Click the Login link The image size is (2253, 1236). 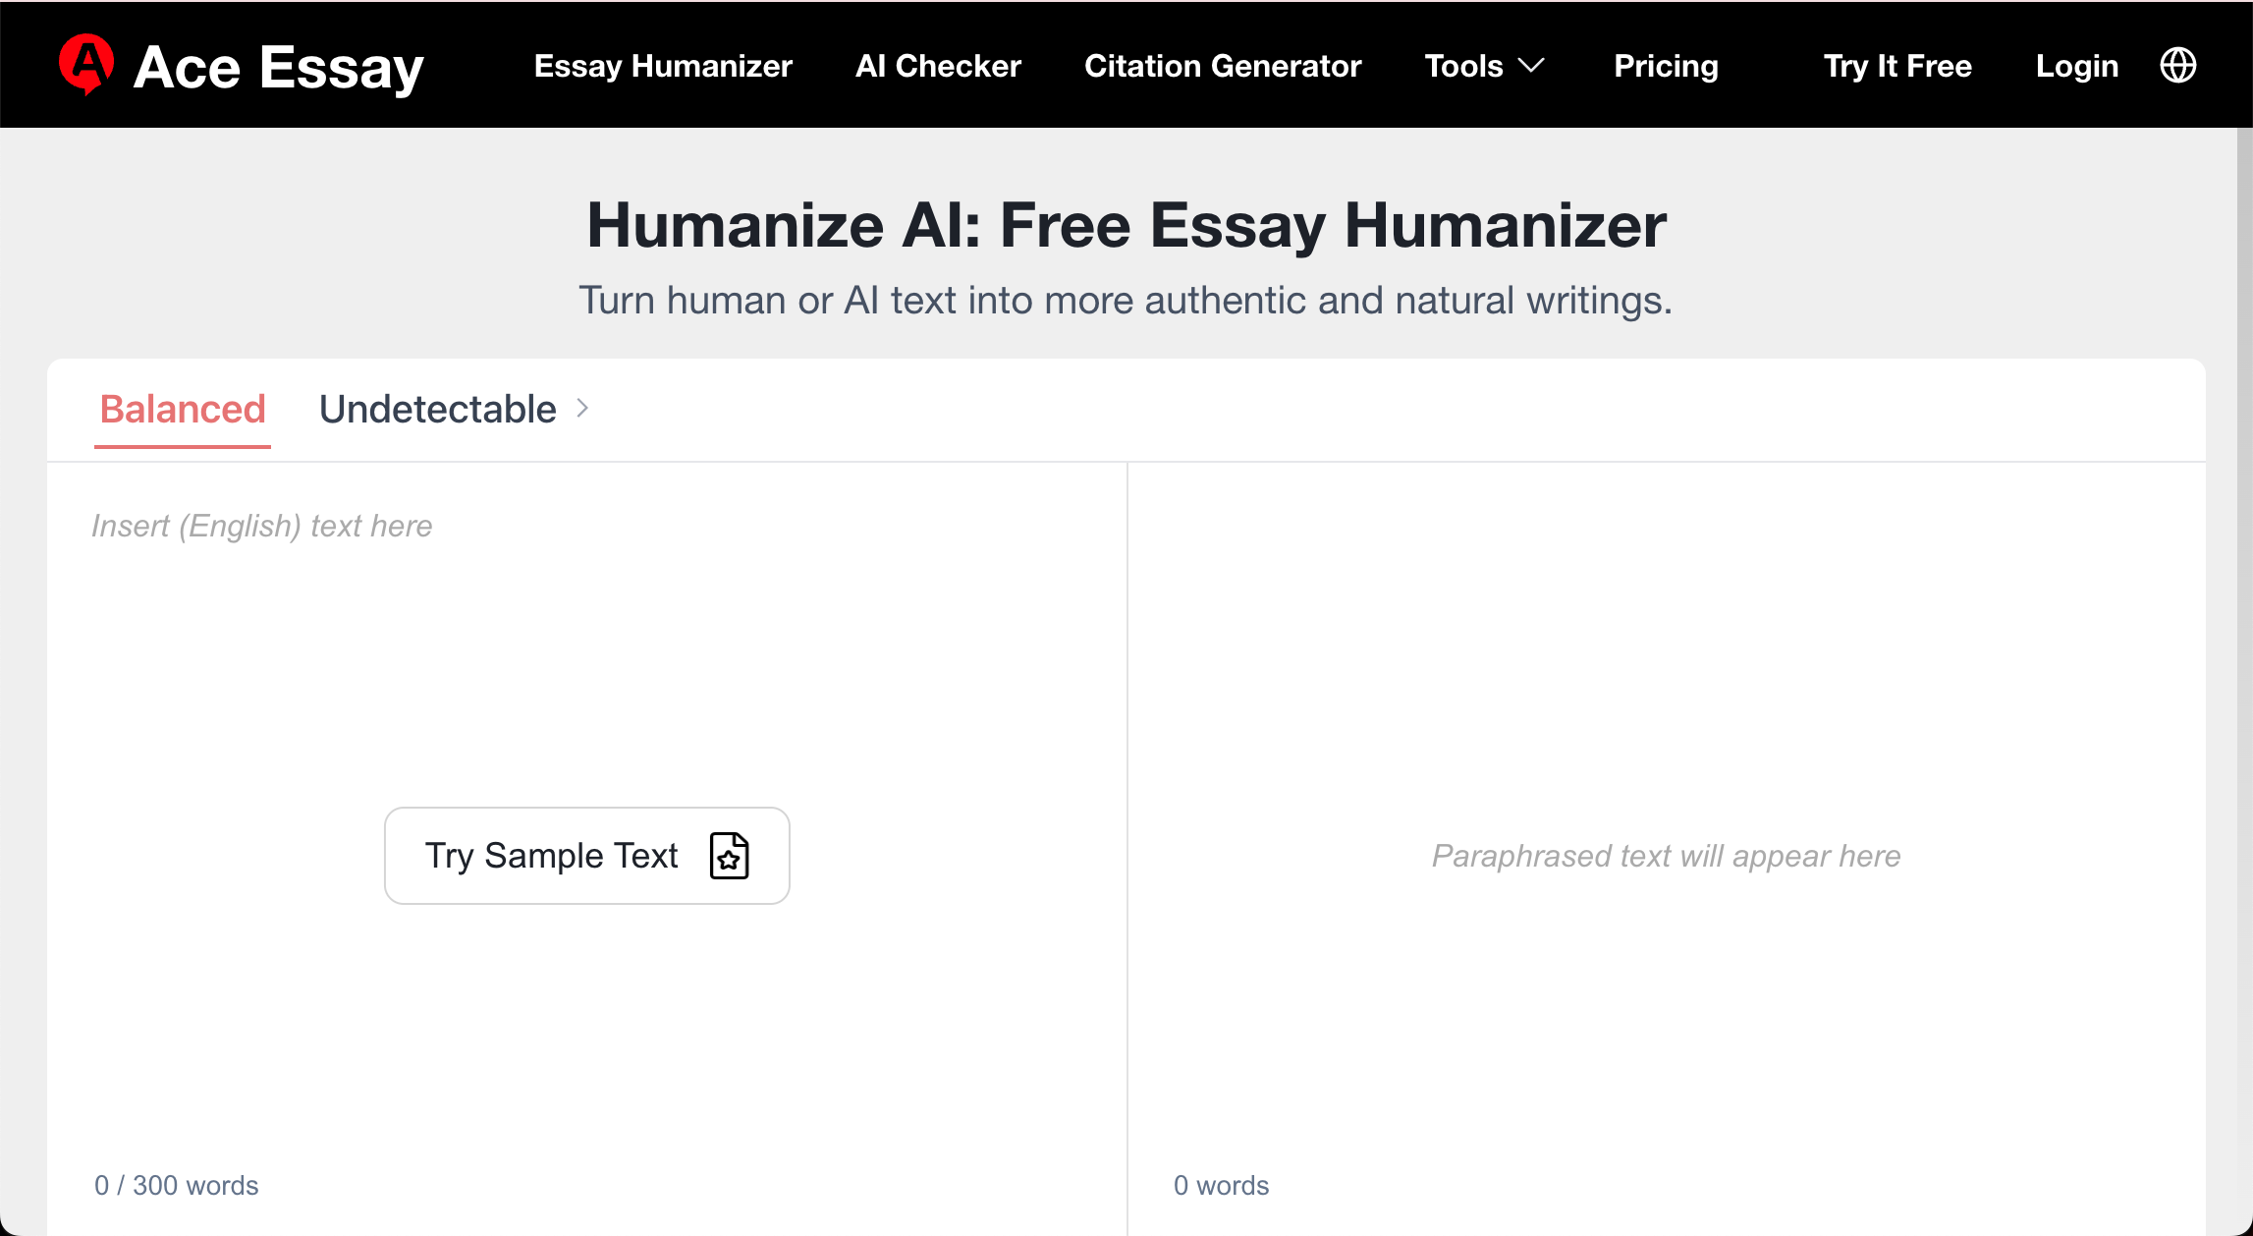[2076, 66]
